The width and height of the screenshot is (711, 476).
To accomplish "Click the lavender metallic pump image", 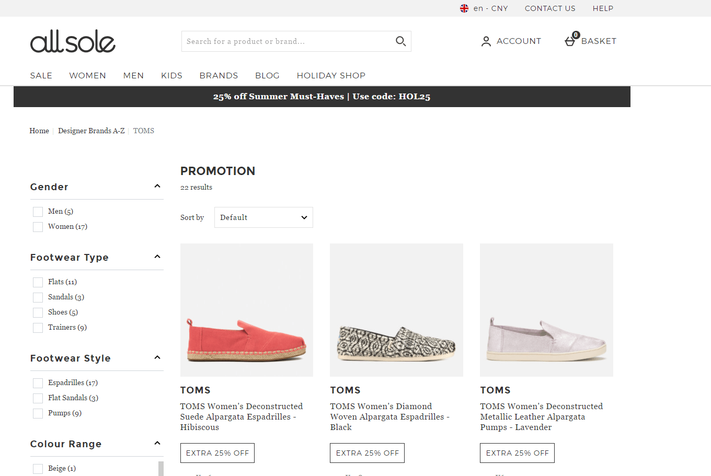I will click(546, 310).
